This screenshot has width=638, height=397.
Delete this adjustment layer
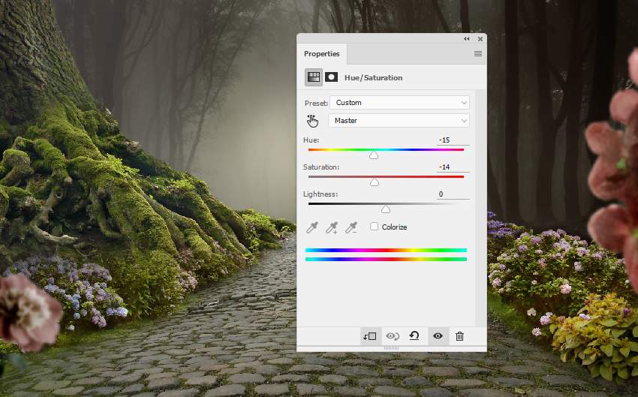coord(459,336)
